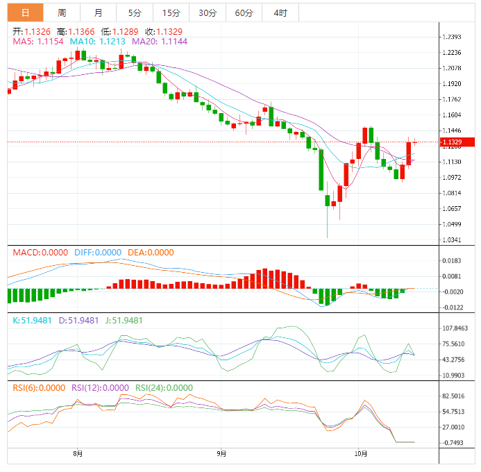This screenshot has height=472, width=481.
Task: Click the 82.5016 RSI axis label
Action: (453, 396)
